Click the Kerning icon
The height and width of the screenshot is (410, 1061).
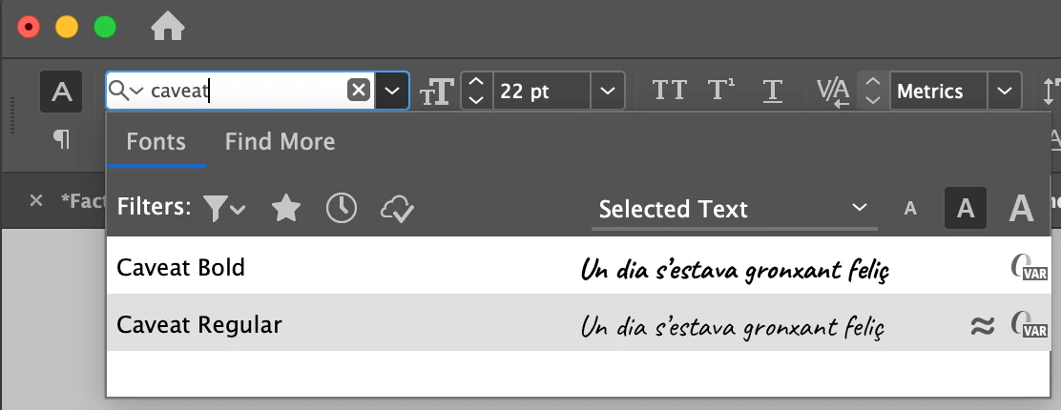[833, 92]
